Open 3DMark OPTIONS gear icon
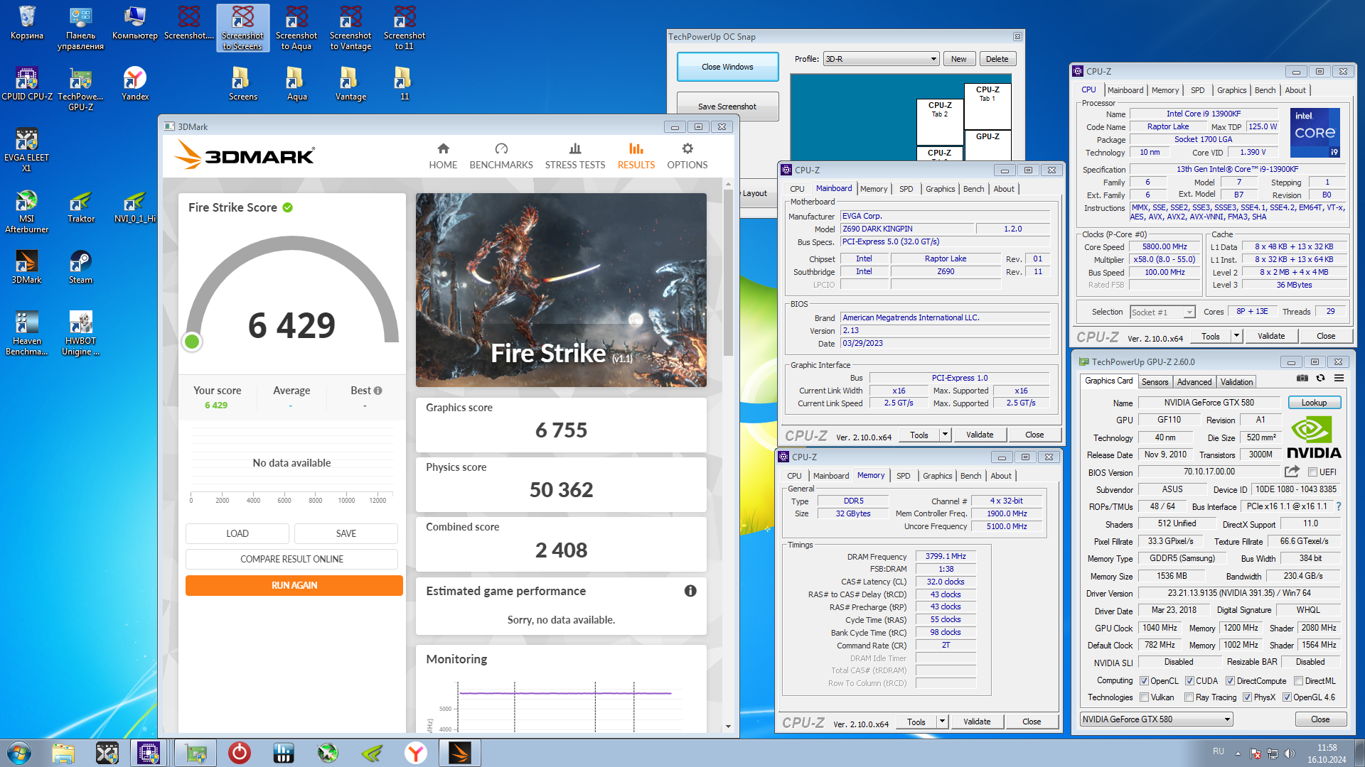Image resolution: width=1365 pixels, height=767 pixels. point(687,148)
